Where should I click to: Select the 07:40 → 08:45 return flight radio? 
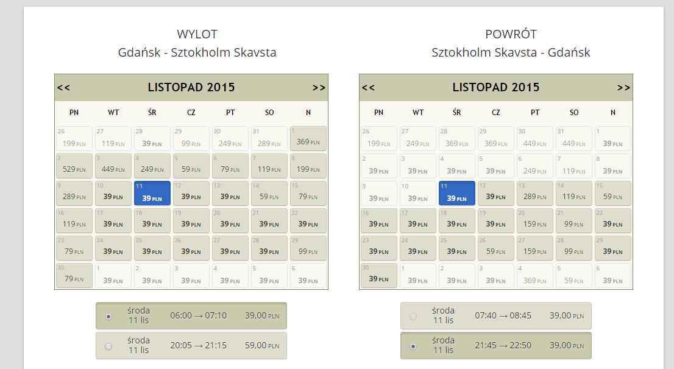(413, 317)
